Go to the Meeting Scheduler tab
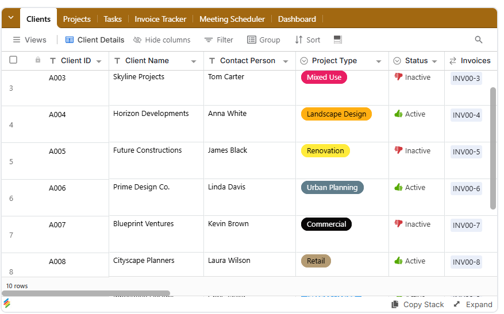504x314 pixels. pos(232,19)
